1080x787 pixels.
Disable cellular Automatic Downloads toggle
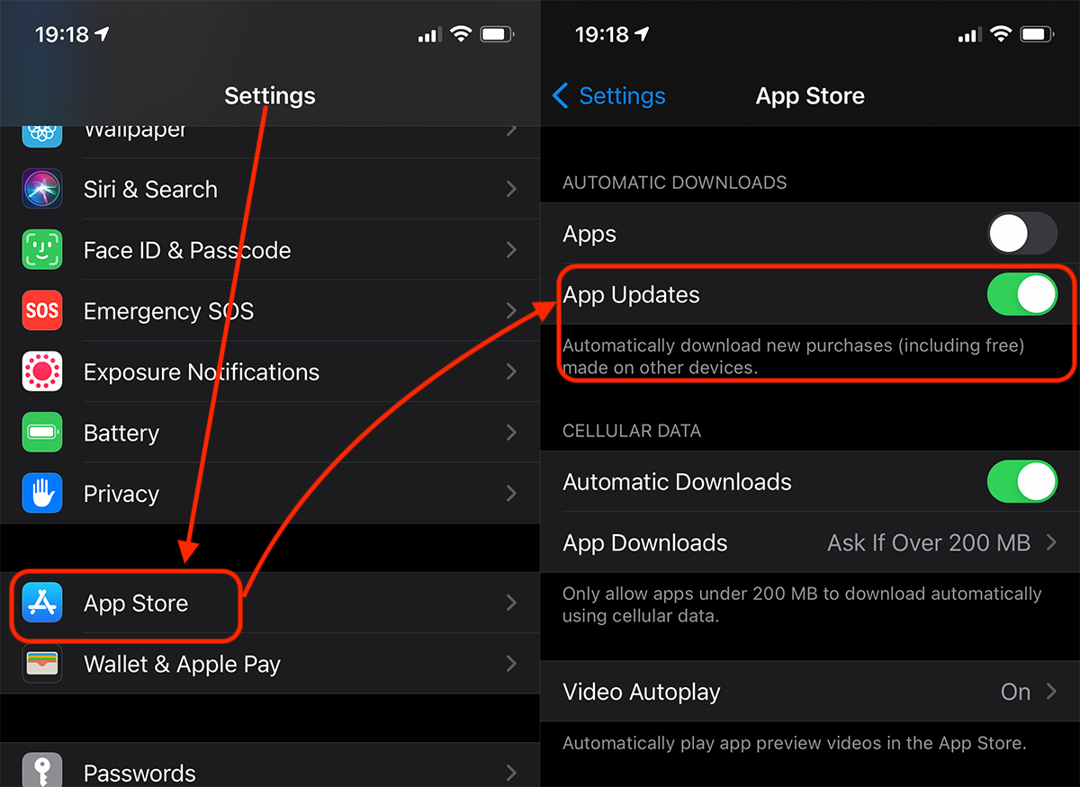(1021, 482)
